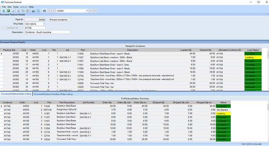This screenshot has width=269, height=146.
Task: Click the Print toolbar icon
Action: (x=33, y=11)
